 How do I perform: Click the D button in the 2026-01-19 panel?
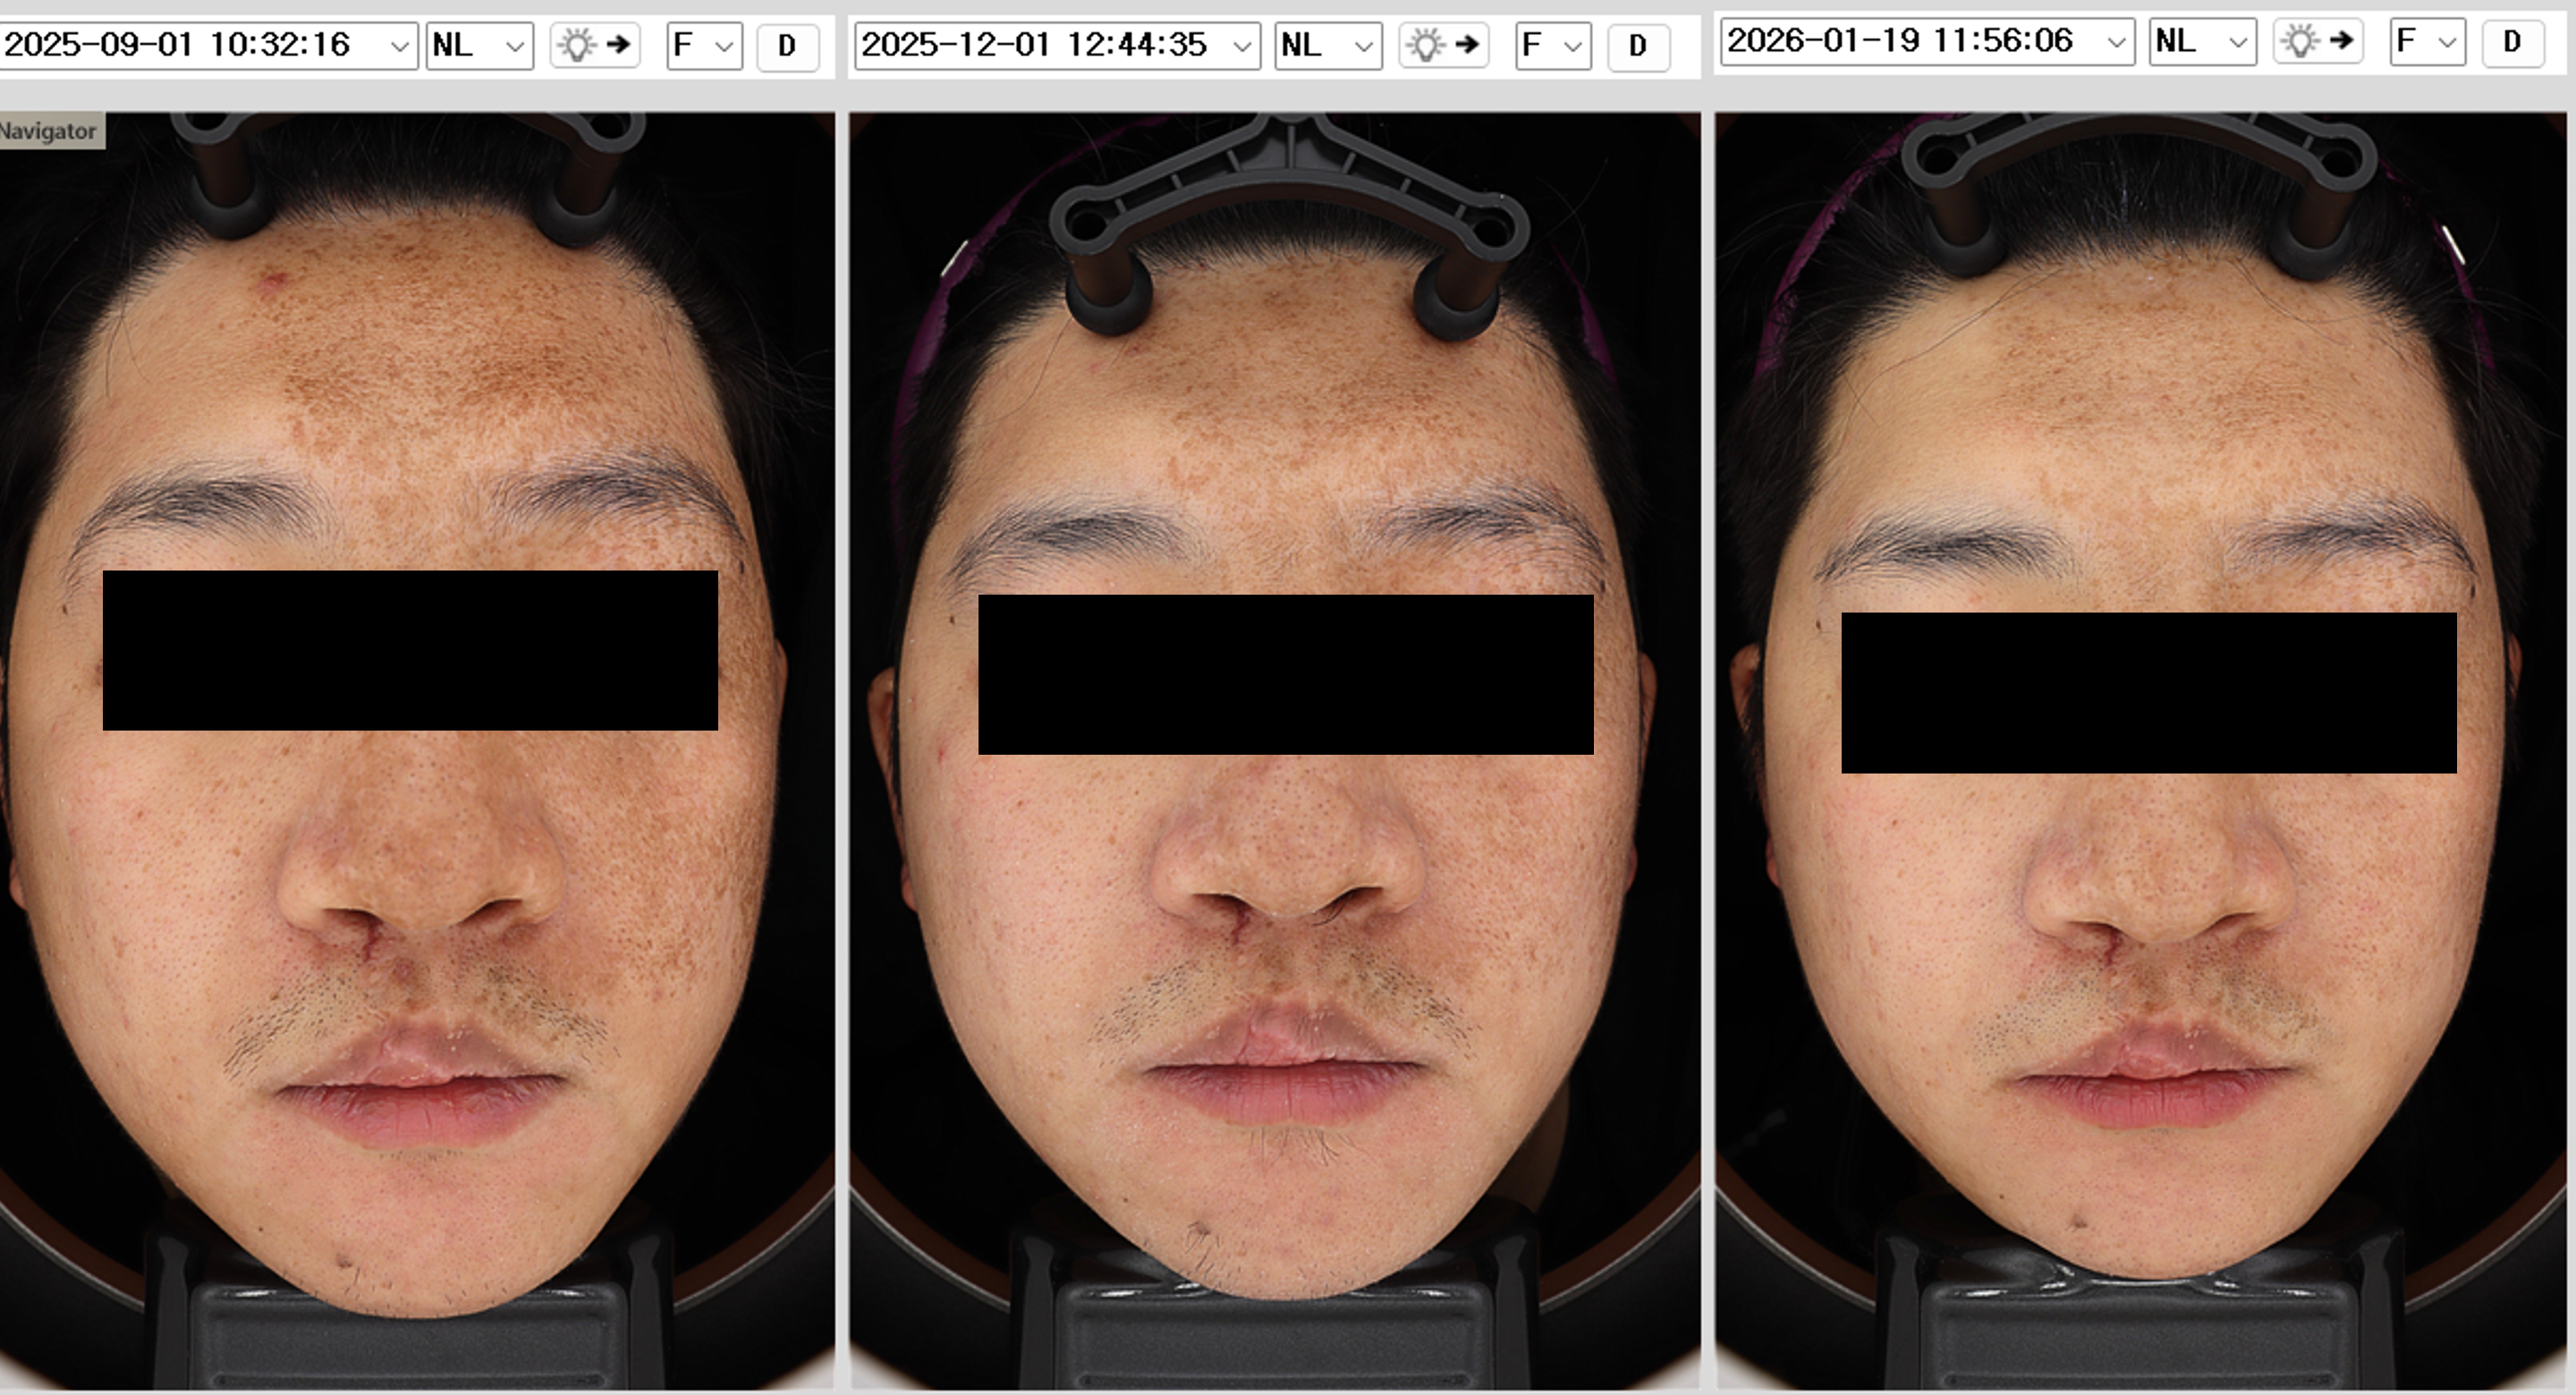pos(2513,42)
